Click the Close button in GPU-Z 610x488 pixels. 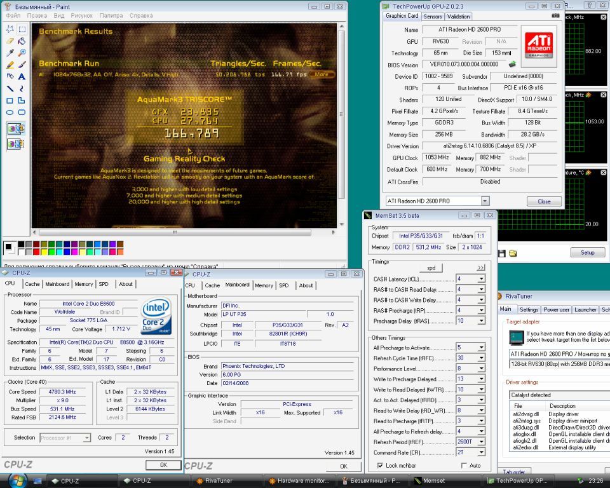tap(544, 201)
